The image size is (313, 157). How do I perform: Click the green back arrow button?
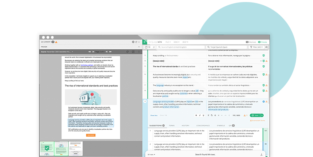click(x=145, y=42)
